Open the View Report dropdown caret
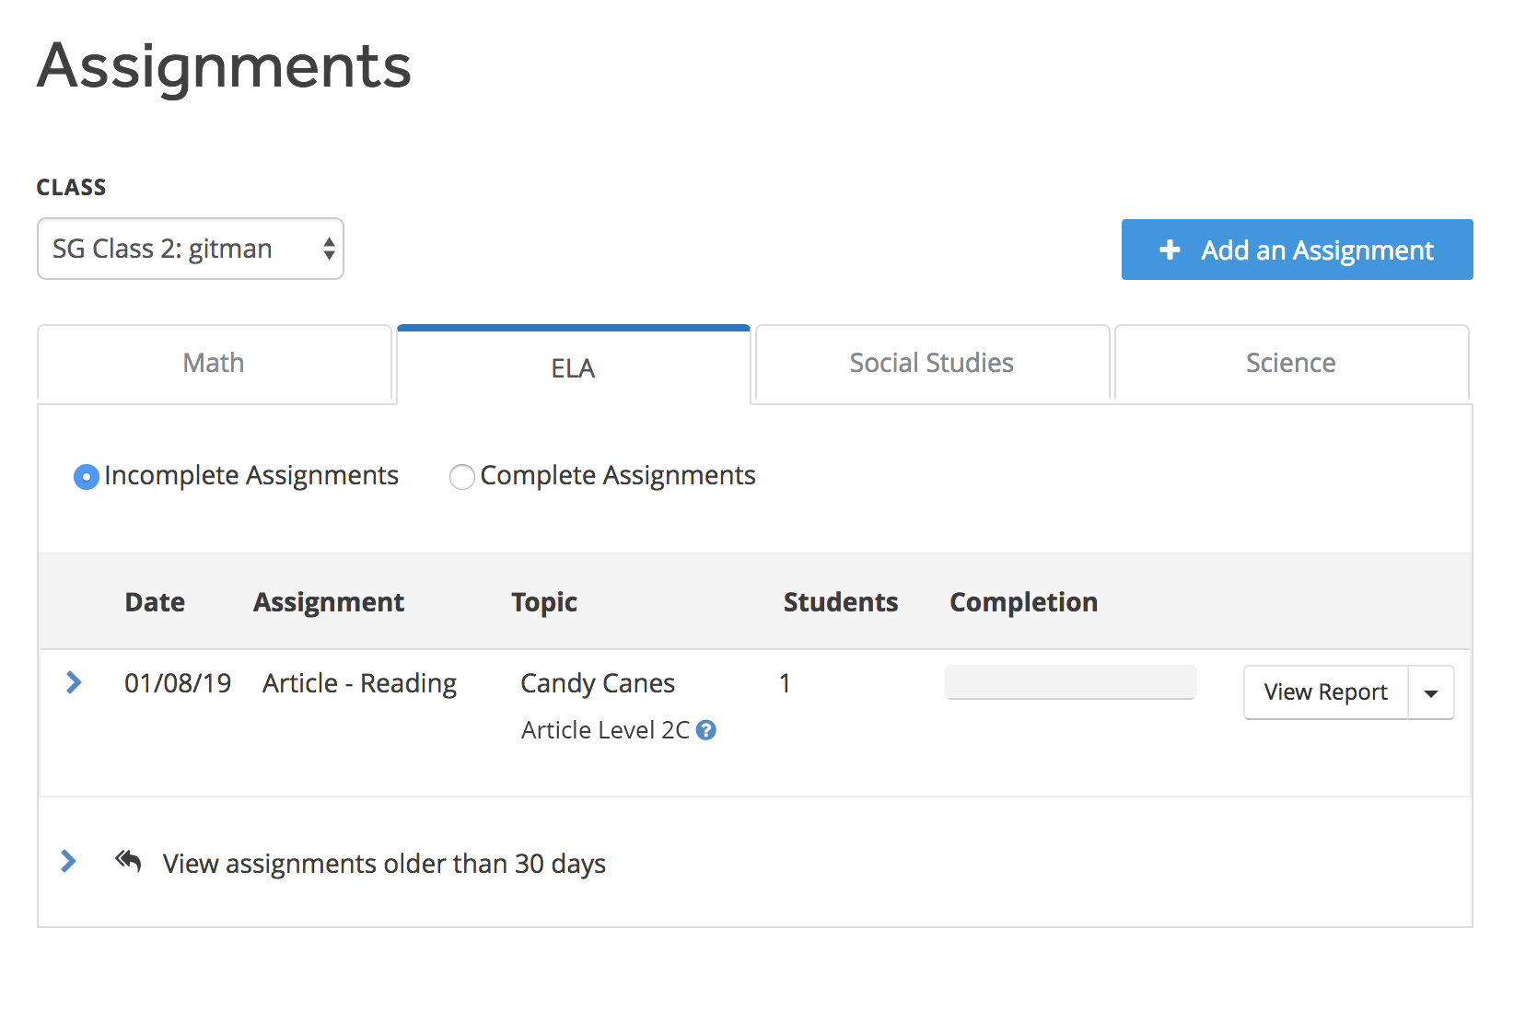 pyautogui.click(x=1431, y=692)
